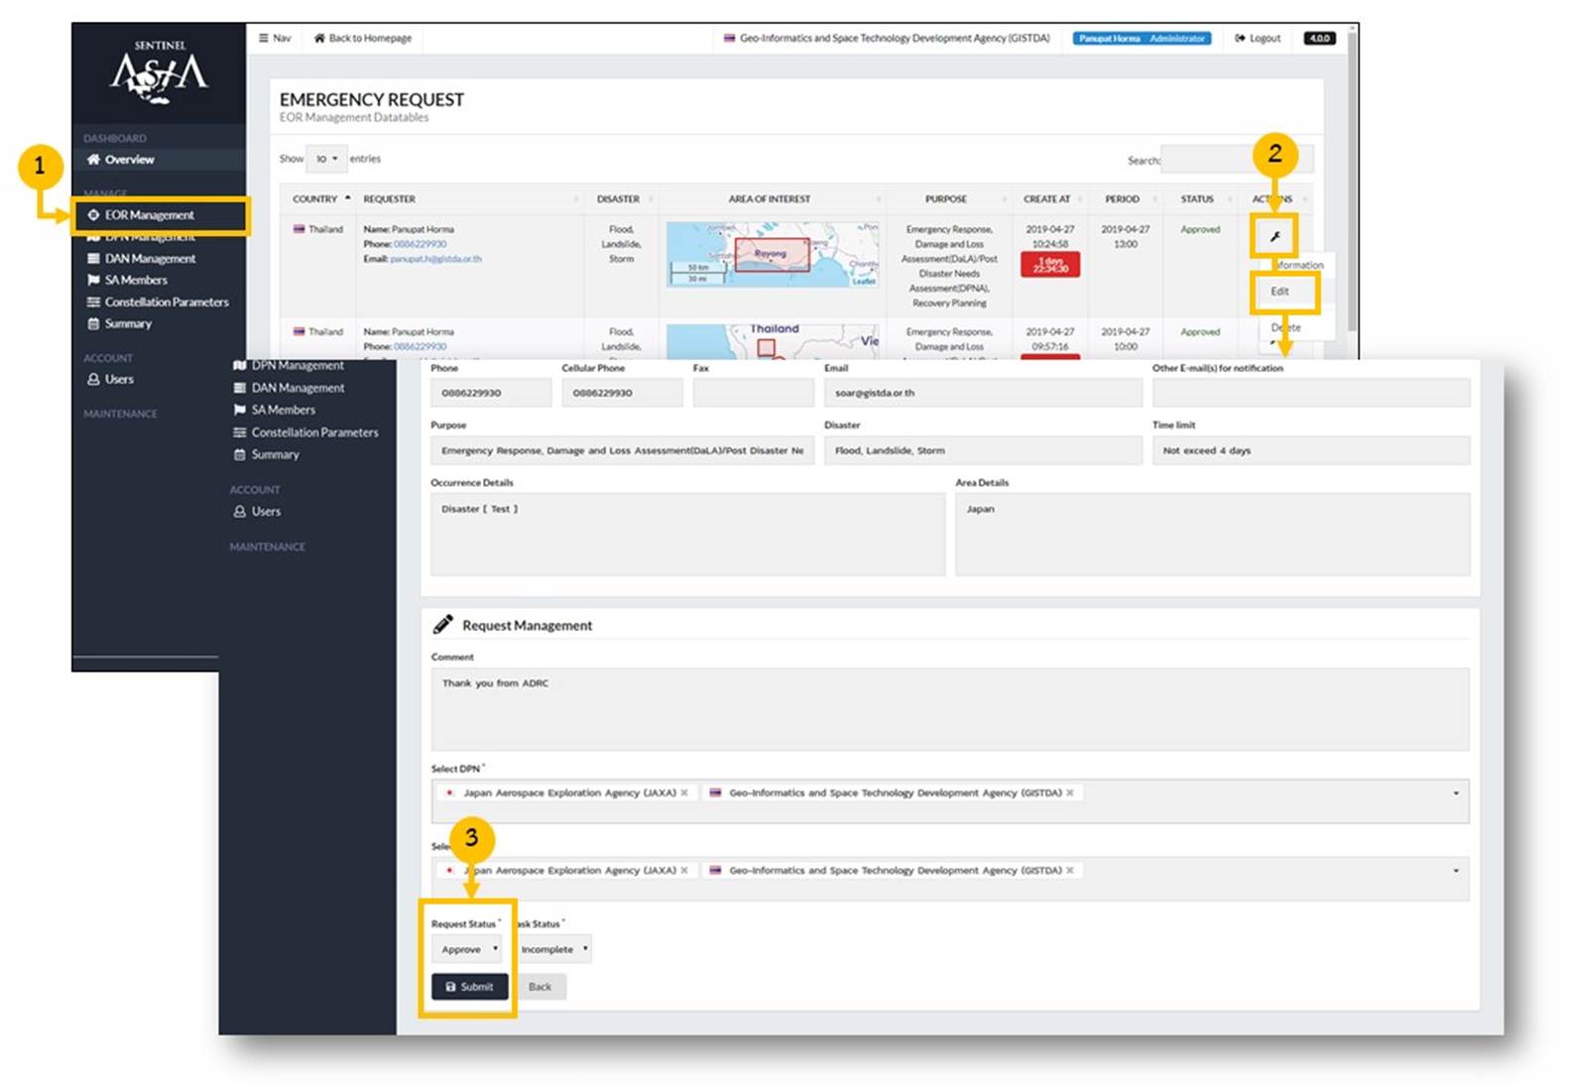Open the Request Status dropdown
The image size is (1571, 1086).
[467, 949]
